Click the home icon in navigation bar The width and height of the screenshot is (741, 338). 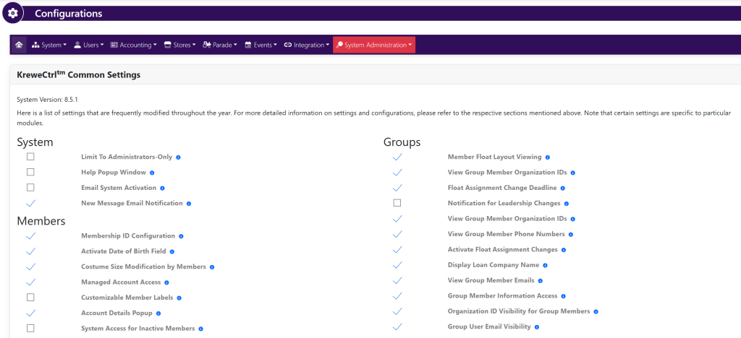[19, 45]
